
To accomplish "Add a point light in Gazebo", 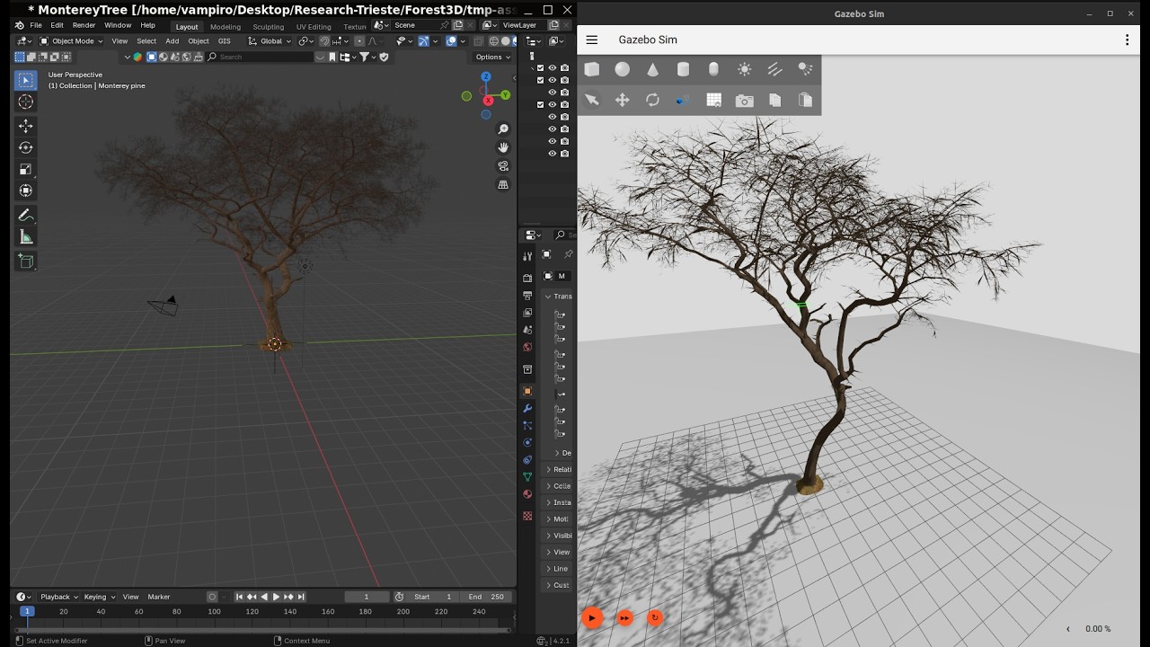I will [744, 70].
